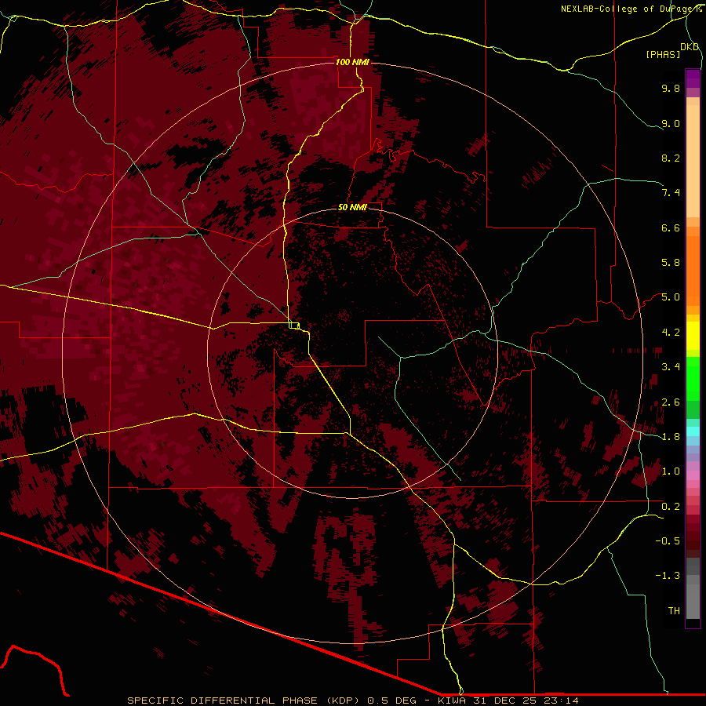
Task: Click the 3.4 value on the color scale
Action: click(671, 367)
